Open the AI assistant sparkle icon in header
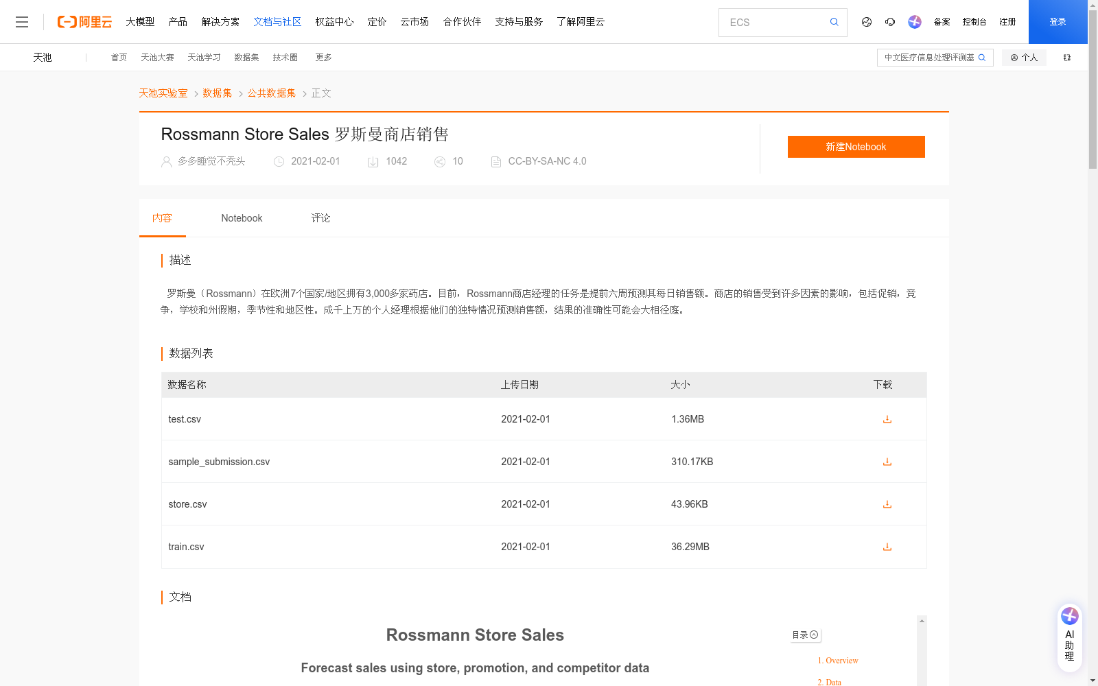This screenshot has width=1098, height=686. click(915, 22)
